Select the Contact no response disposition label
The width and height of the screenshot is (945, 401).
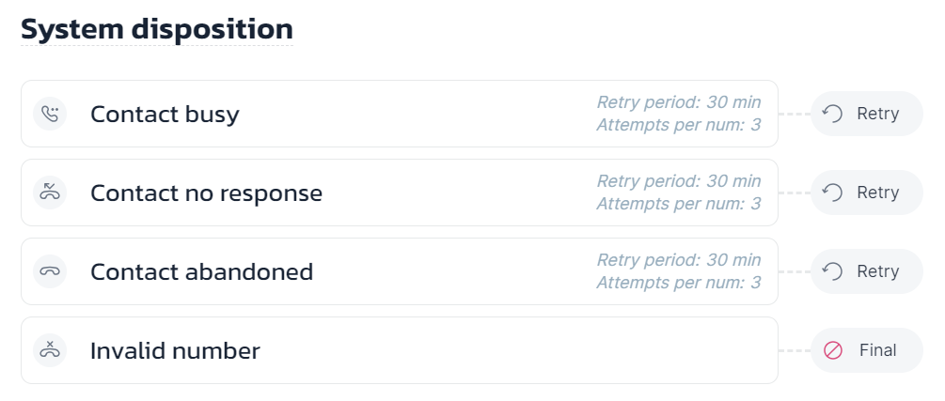pyautogui.click(x=206, y=193)
